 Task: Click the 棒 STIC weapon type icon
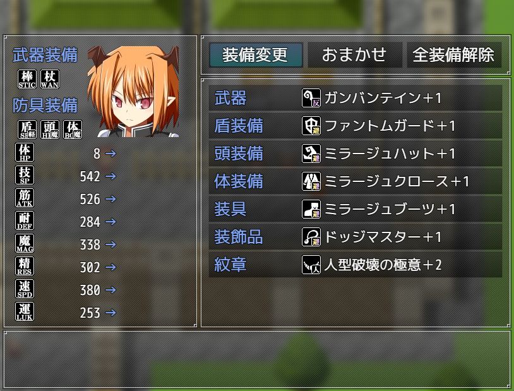tap(27, 79)
